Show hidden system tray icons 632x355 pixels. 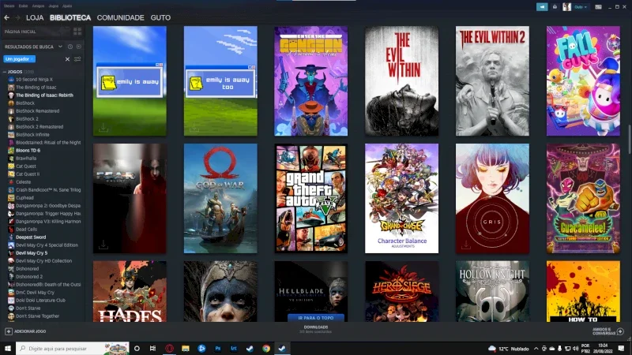click(x=536, y=349)
